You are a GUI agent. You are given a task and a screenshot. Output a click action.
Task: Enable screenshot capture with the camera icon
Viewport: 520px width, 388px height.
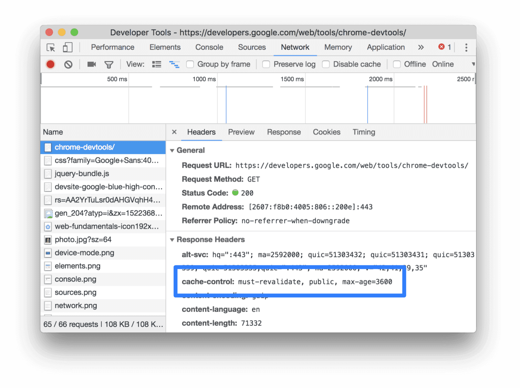pos(91,64)
